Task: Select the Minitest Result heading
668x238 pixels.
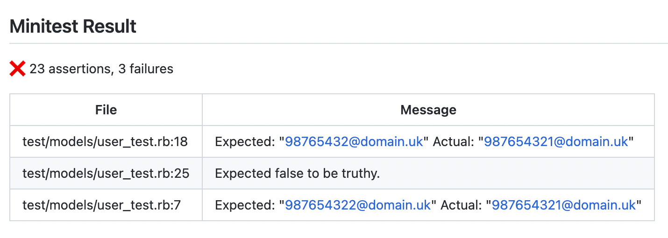Action: click(x=73, y=27)
